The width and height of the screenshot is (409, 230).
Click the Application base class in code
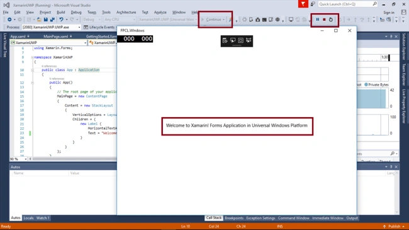pos(89,70)
